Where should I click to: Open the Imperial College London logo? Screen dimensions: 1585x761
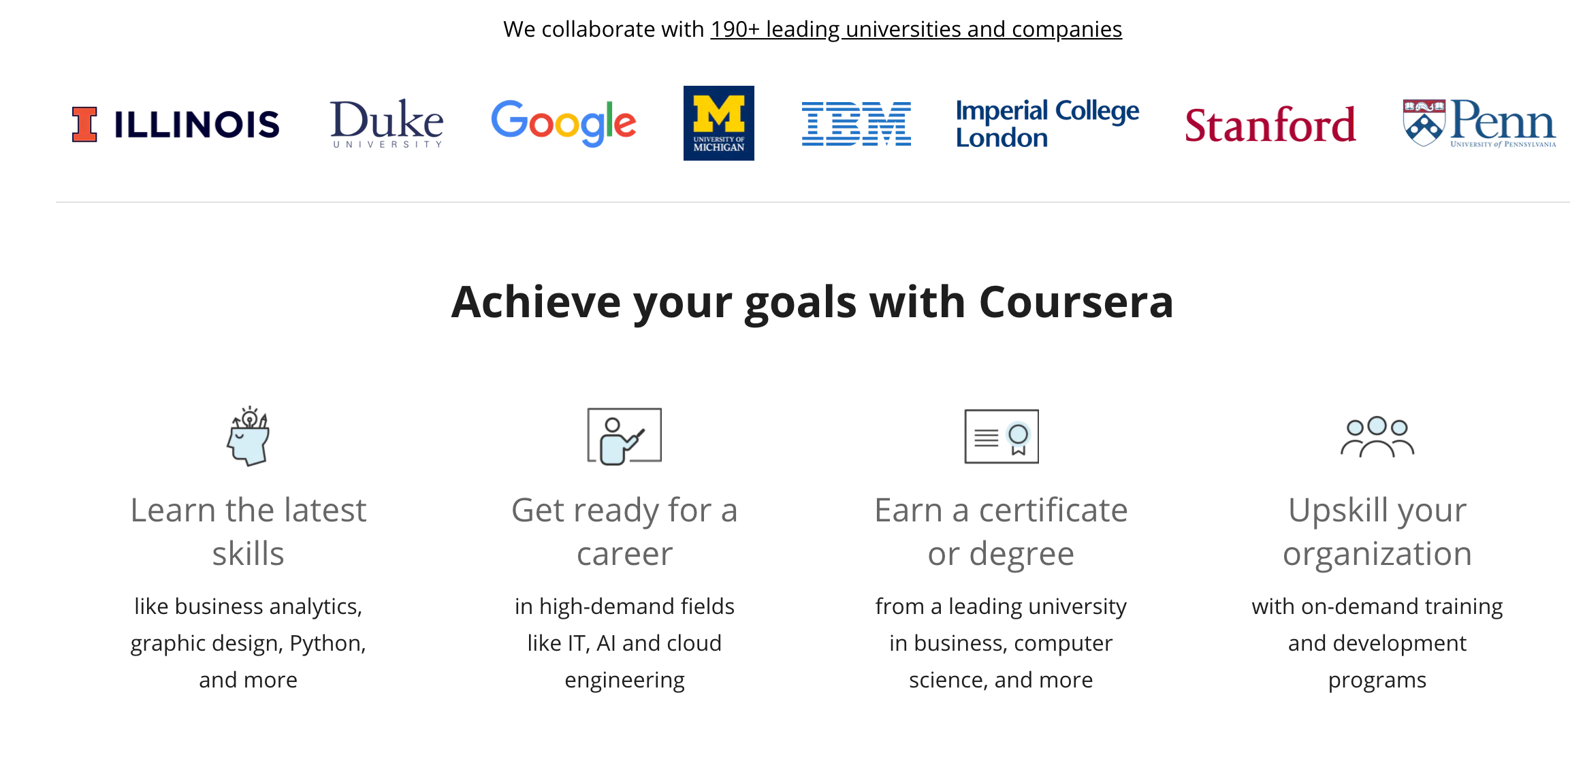[1046, 123]
